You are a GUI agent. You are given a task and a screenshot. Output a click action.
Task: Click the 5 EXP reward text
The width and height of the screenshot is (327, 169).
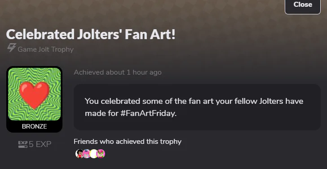click(x=40, y=144)
